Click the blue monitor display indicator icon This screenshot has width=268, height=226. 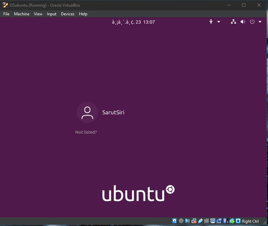pos(213,221)
